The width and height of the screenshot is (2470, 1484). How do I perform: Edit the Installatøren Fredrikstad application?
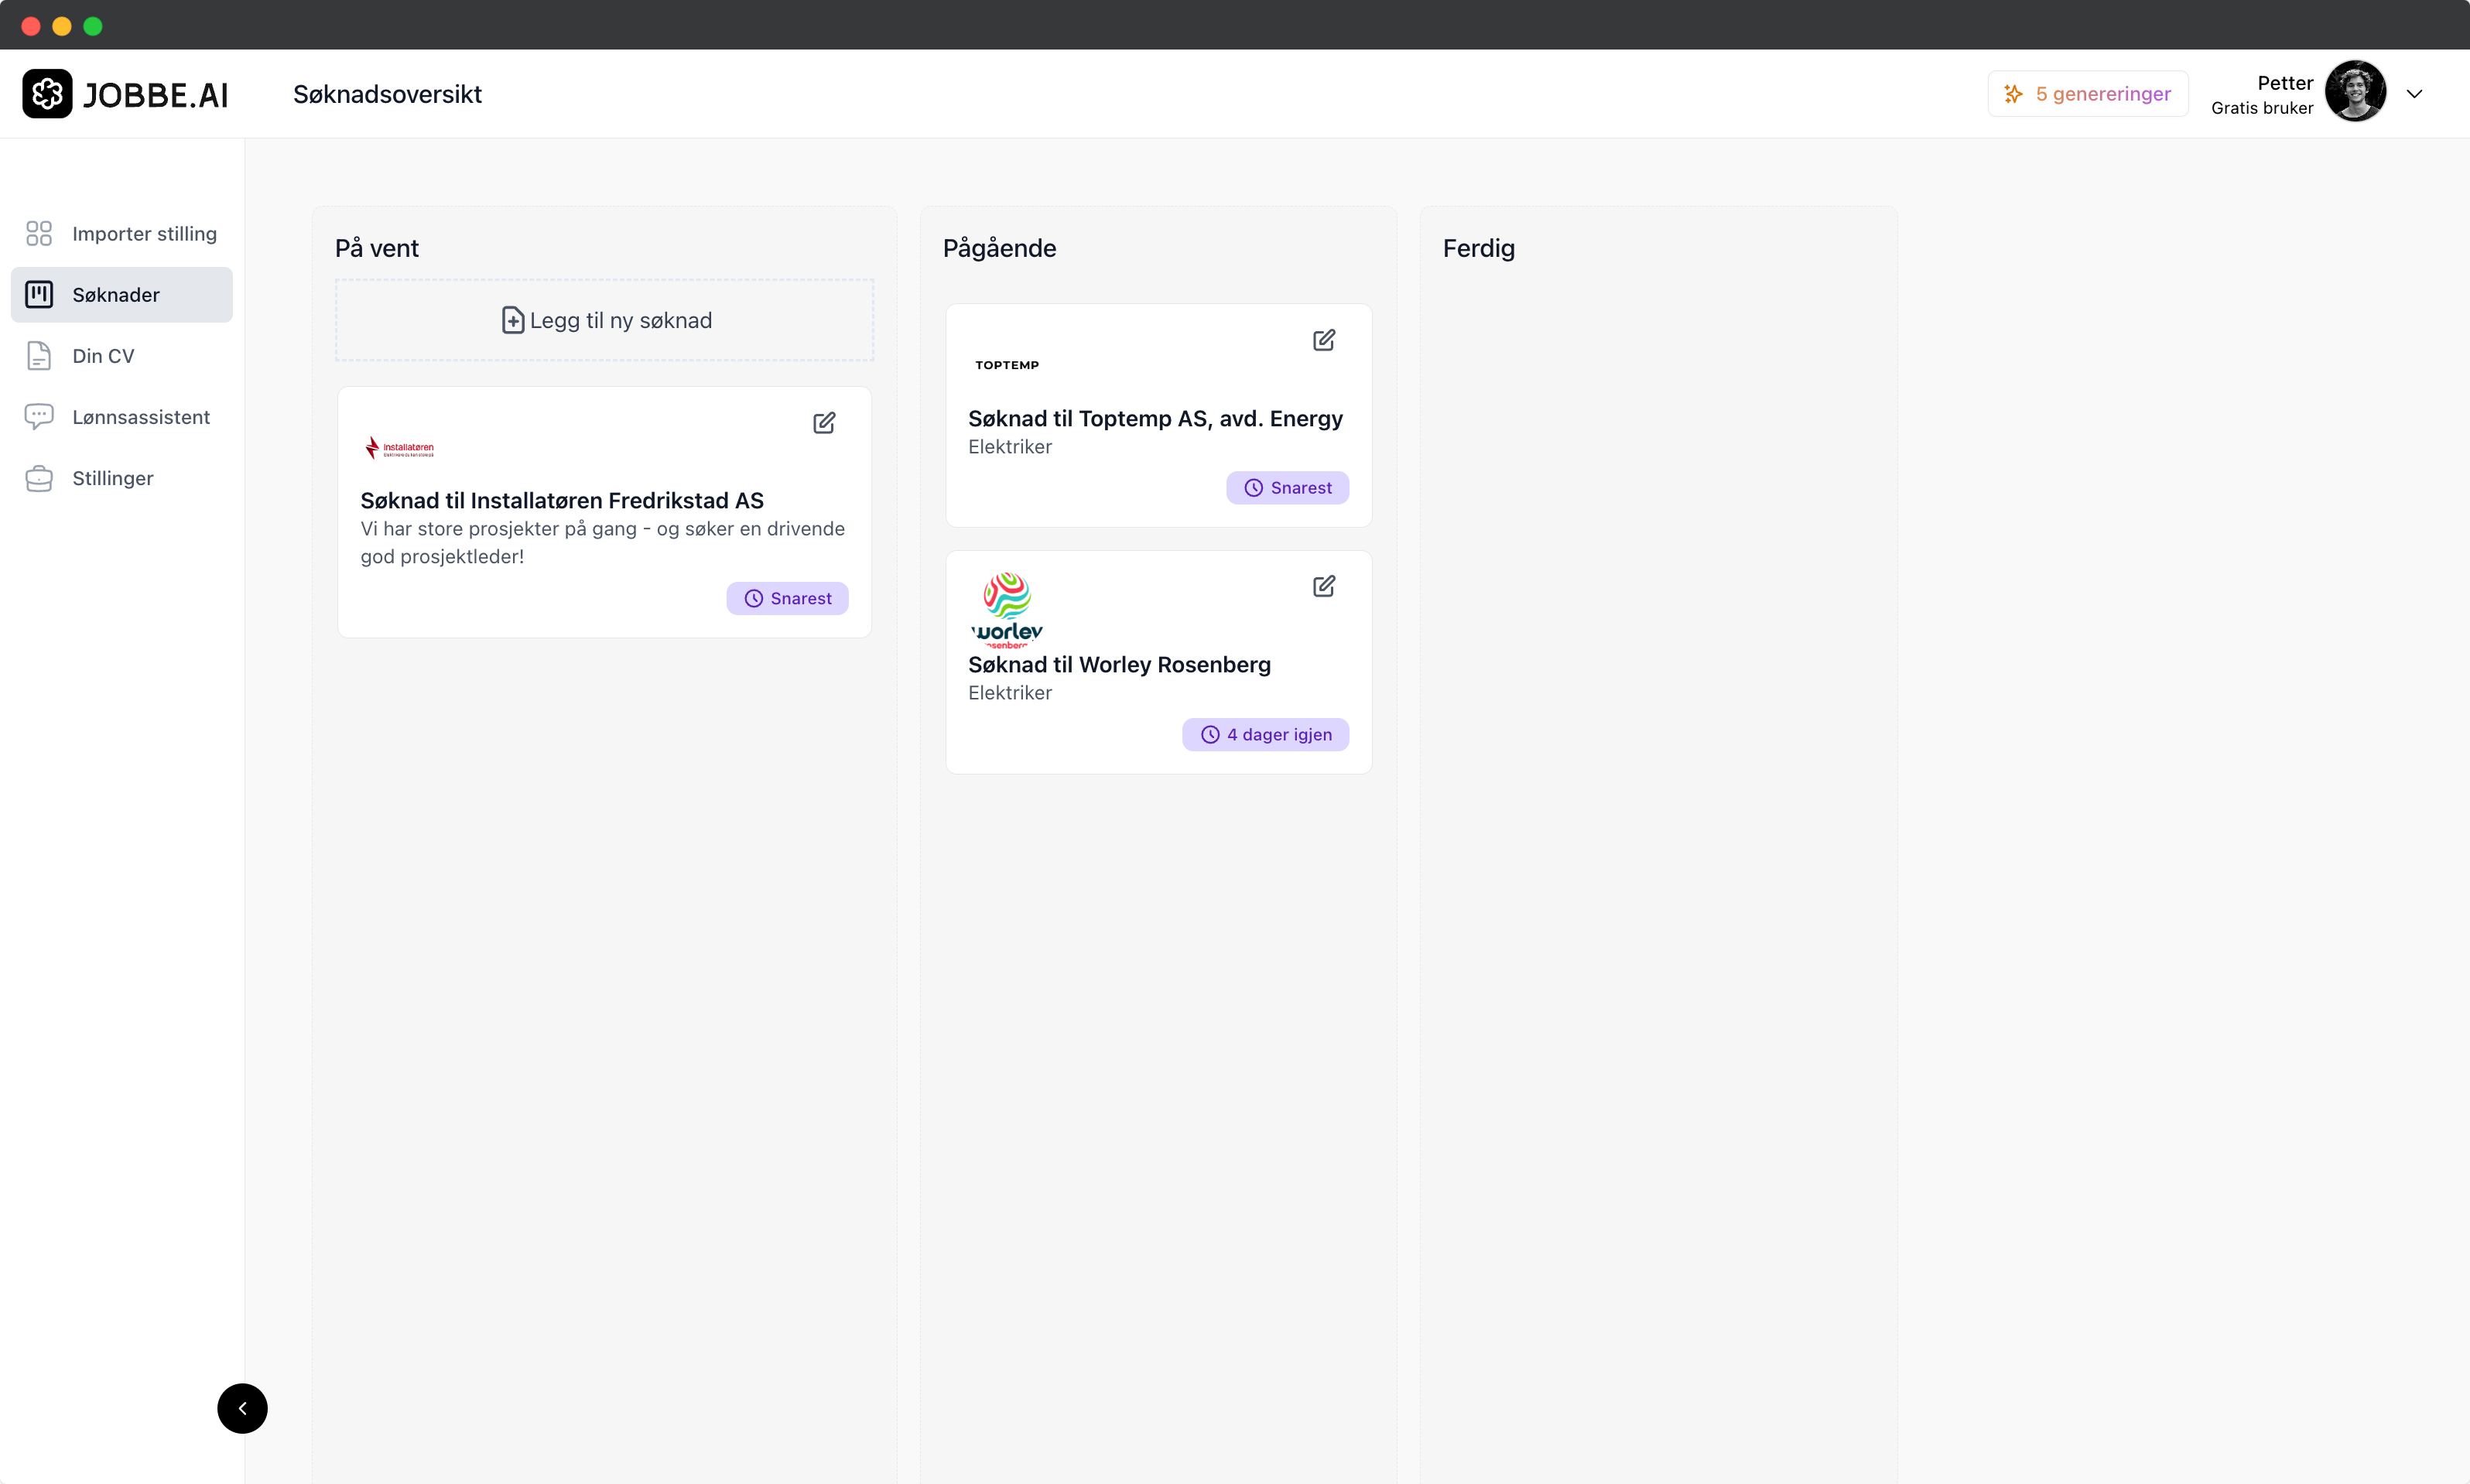824,423
